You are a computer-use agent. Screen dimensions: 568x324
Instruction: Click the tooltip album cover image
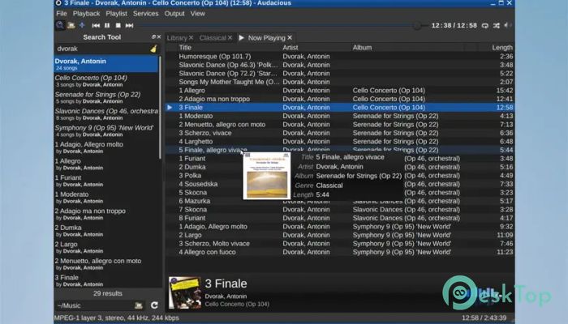pos(267,176)
